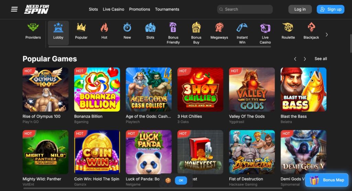Screen dimensions: 352x191
Task: Select the Lobby category icon
Action: pos(58,27)
